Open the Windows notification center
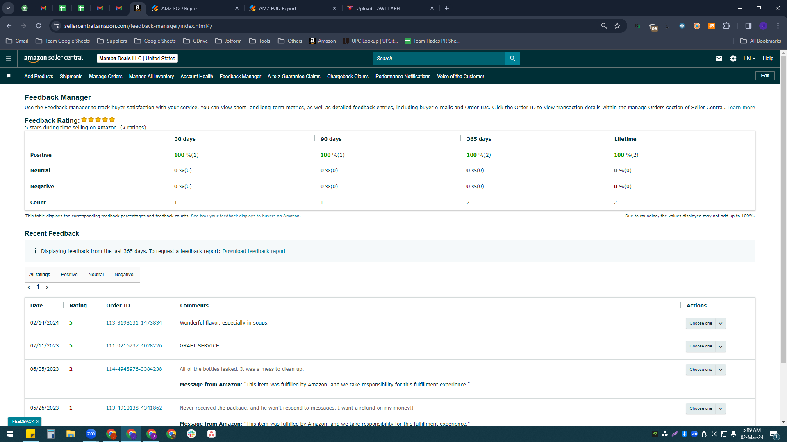 774,434
